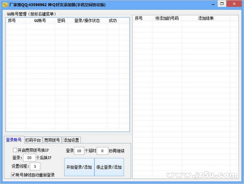This screenshot has width=244, height=184.
Task: Switch to the 登录帐号 tab
Action: (x=14, y=140)
